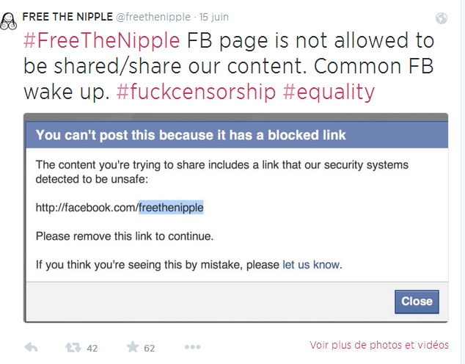Click the favorites count 62
This screenshot has width=465, height=364.
149,348
